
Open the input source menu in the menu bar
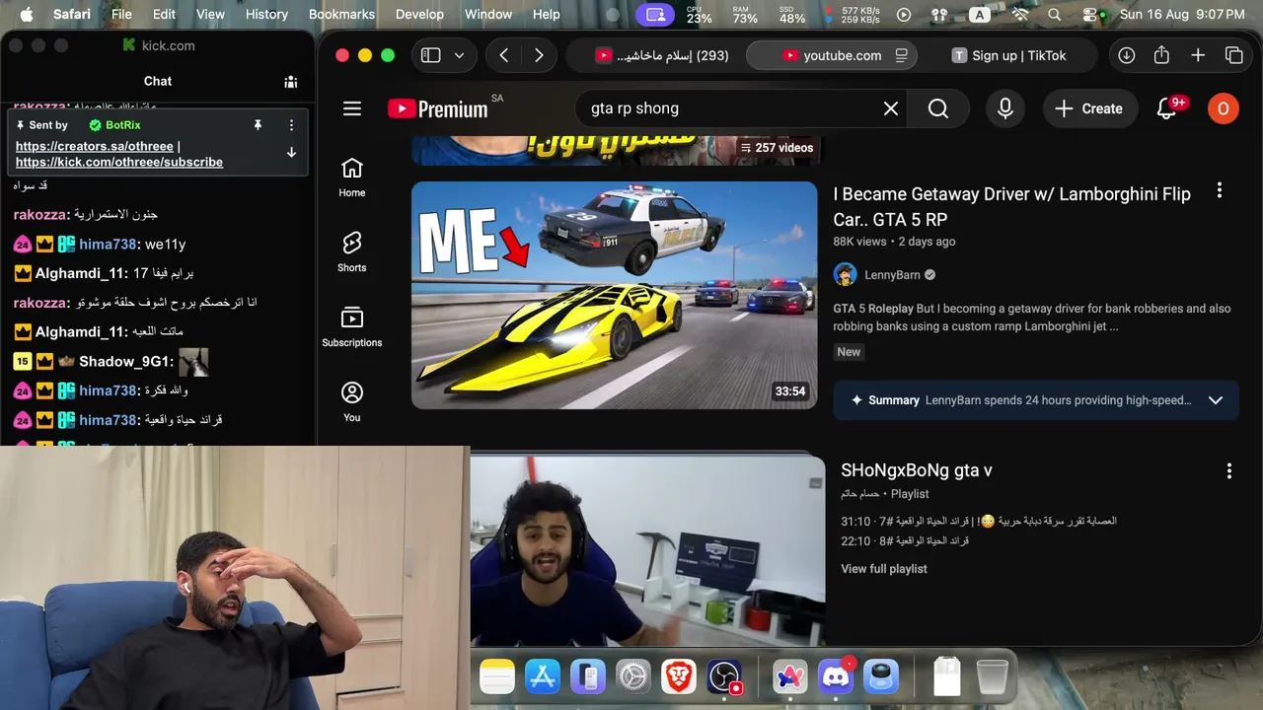(x=980, y=15)
